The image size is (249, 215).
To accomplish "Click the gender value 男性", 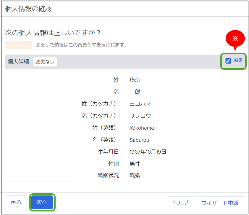I will [x=135, y=164].
